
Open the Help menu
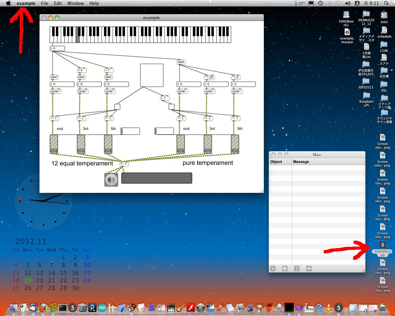pos(94,3)
